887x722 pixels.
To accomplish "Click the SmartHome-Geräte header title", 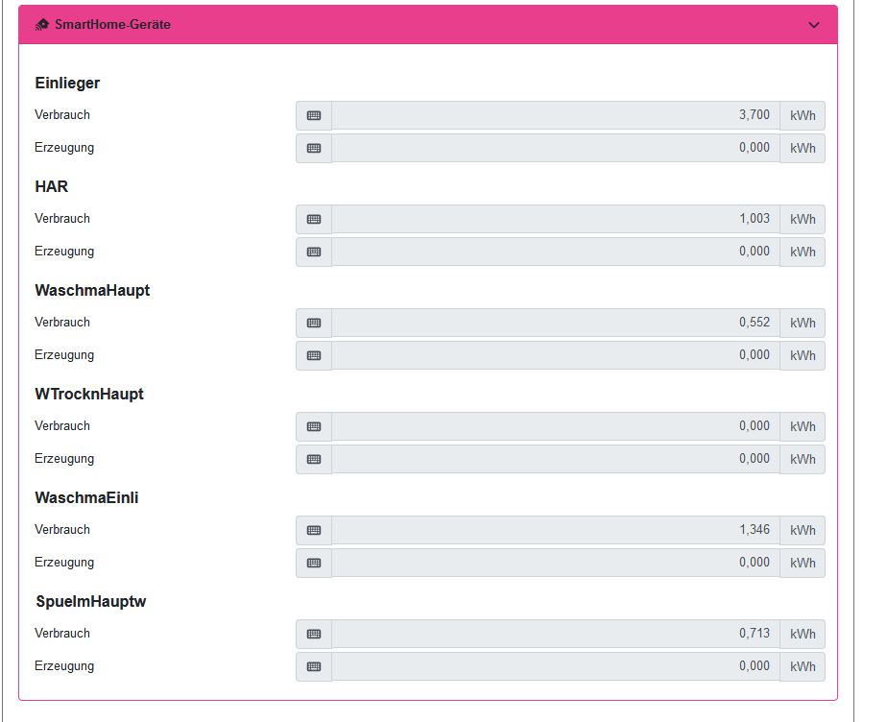I will [x=112, y=25].
